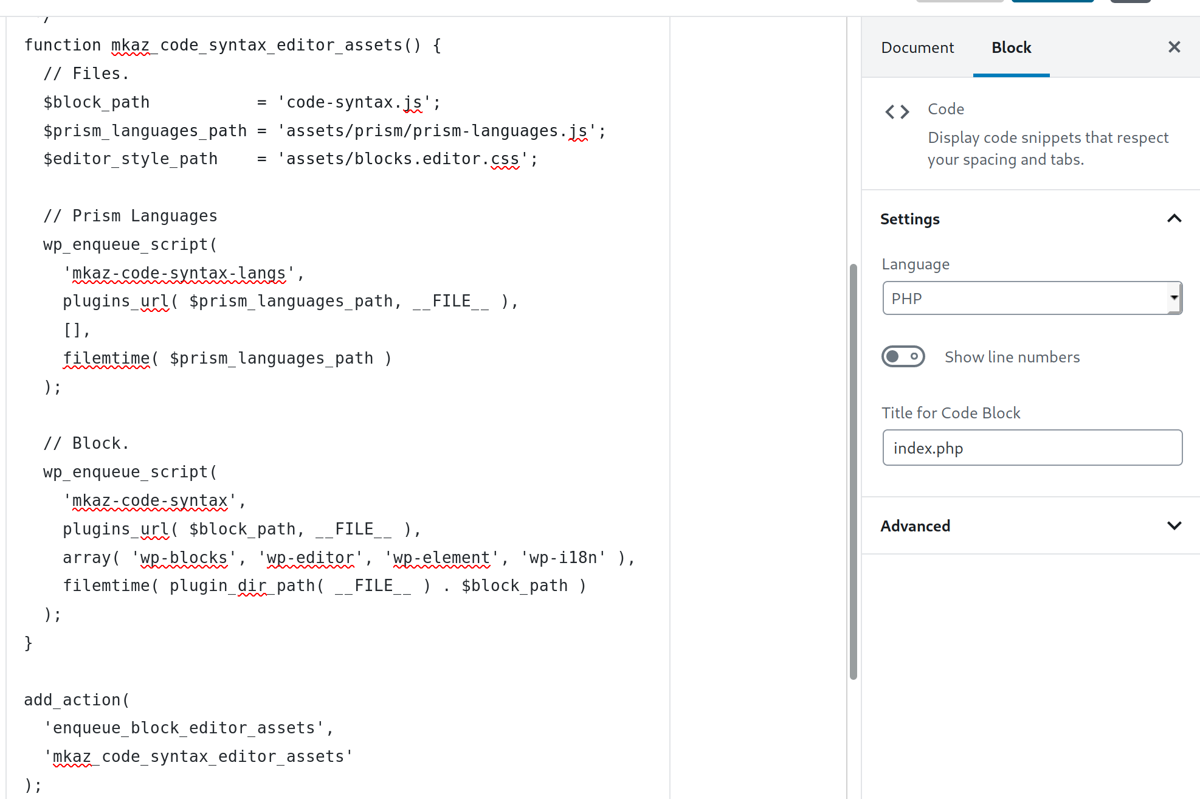The width and height of the screenshot is (1200, 799).
Task: Select PHP from the Language dropdown
Action: tap(1030, 298)
